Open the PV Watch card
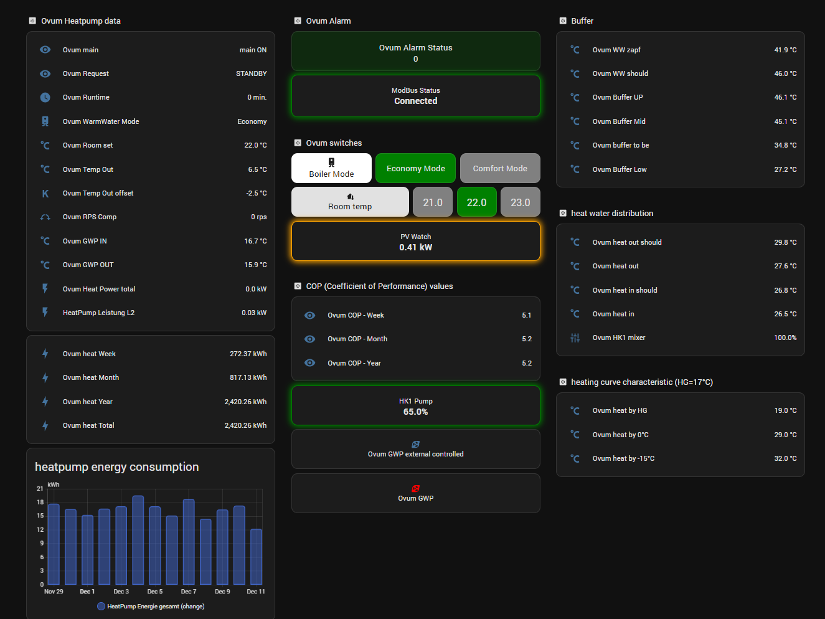 pos(415,242)
